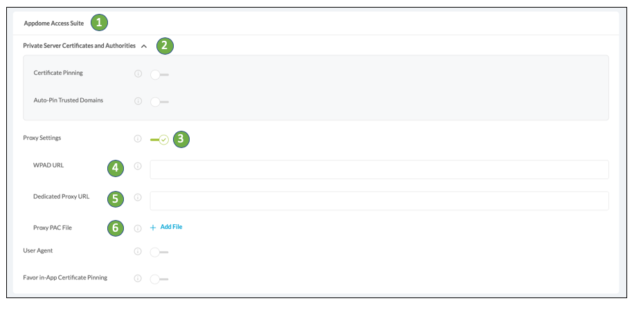This screenshot has width=632, height=312.
Task: Click into the Dedicated Proxy URL field
Action: point(379,201)
